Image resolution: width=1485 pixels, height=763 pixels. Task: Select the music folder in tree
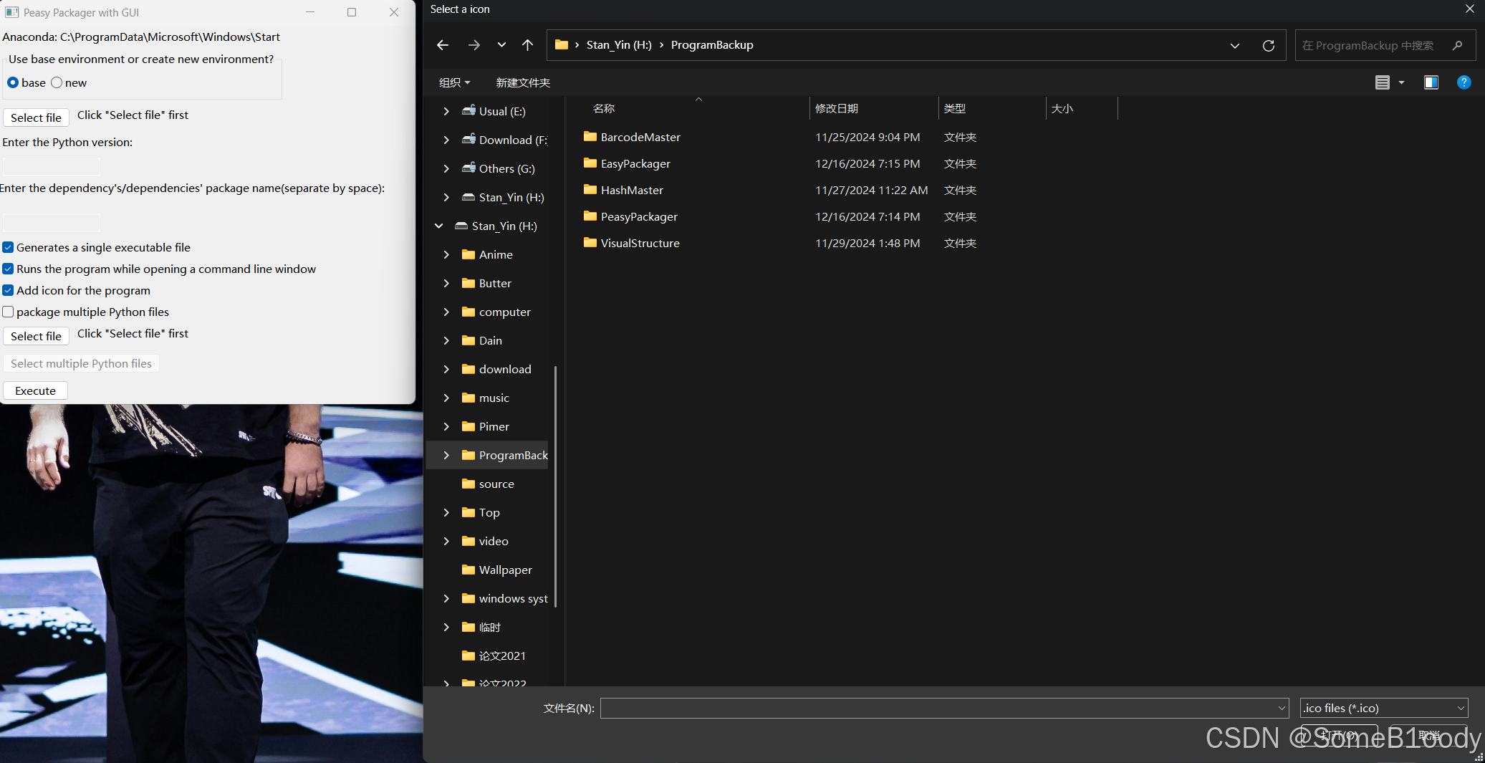(486, 398)
